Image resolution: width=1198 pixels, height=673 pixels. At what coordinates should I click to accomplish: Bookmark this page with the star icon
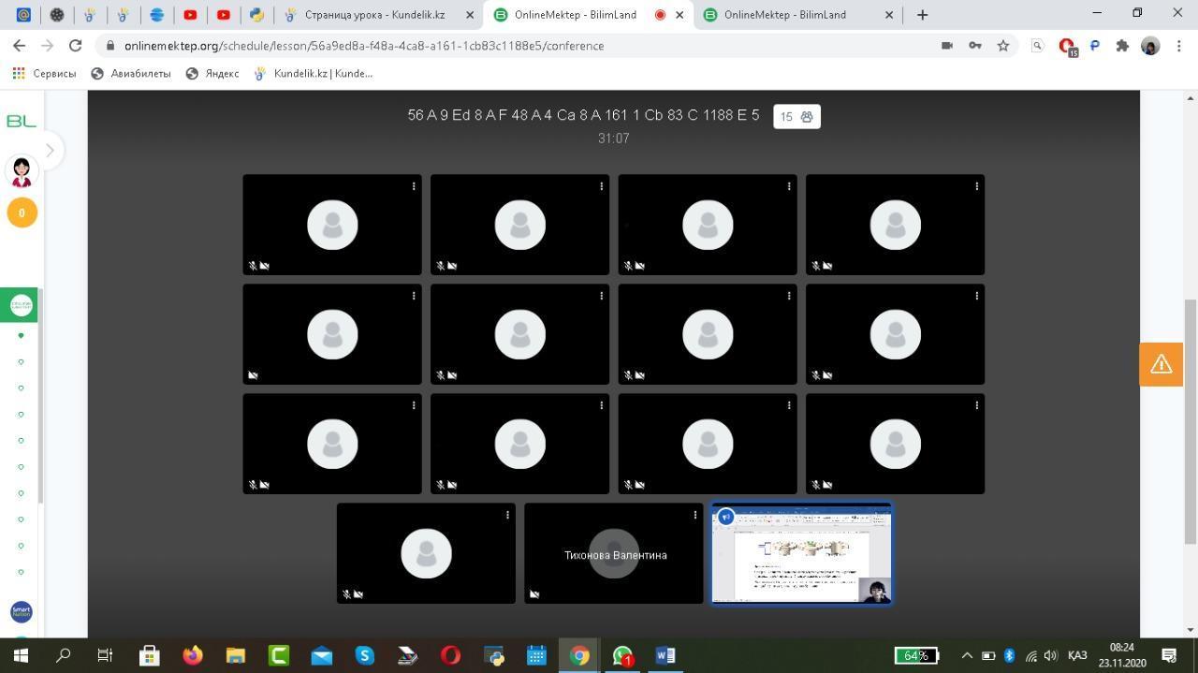[1002, 46]
